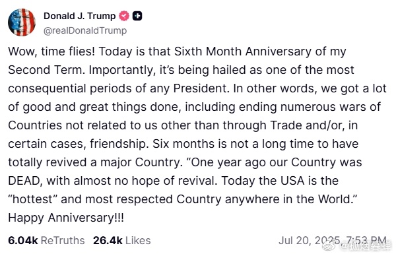
Task: Click the Likes label
Action: pos(138,240)
